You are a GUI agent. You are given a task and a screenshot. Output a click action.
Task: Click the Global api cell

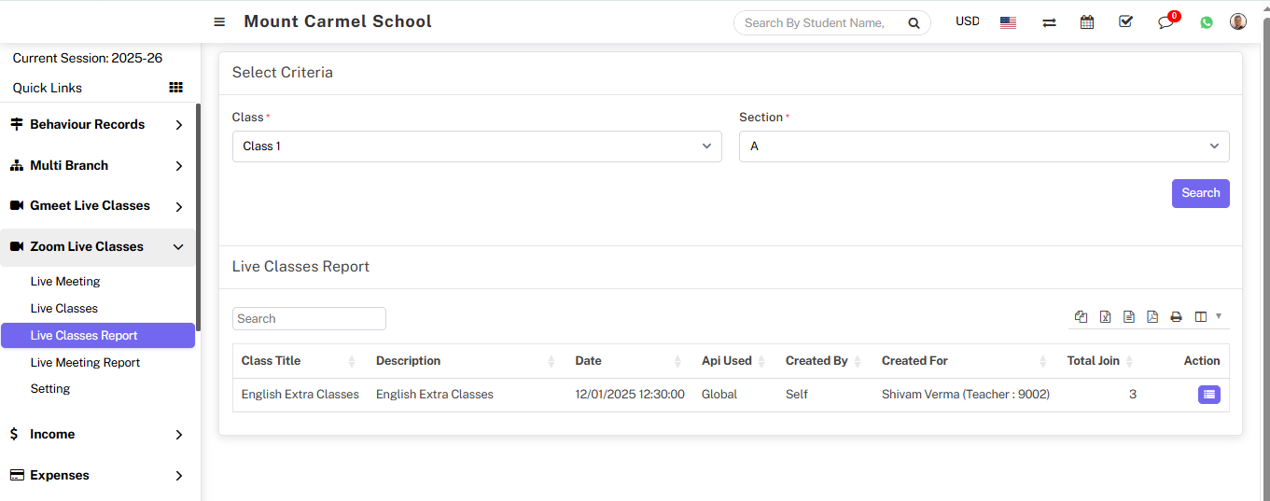pos(719,395)
